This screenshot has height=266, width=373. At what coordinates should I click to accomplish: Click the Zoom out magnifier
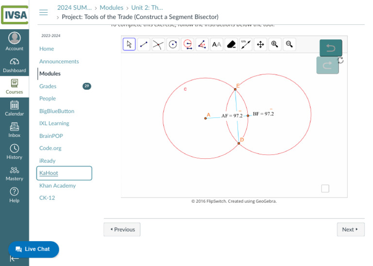coord(289,44)
